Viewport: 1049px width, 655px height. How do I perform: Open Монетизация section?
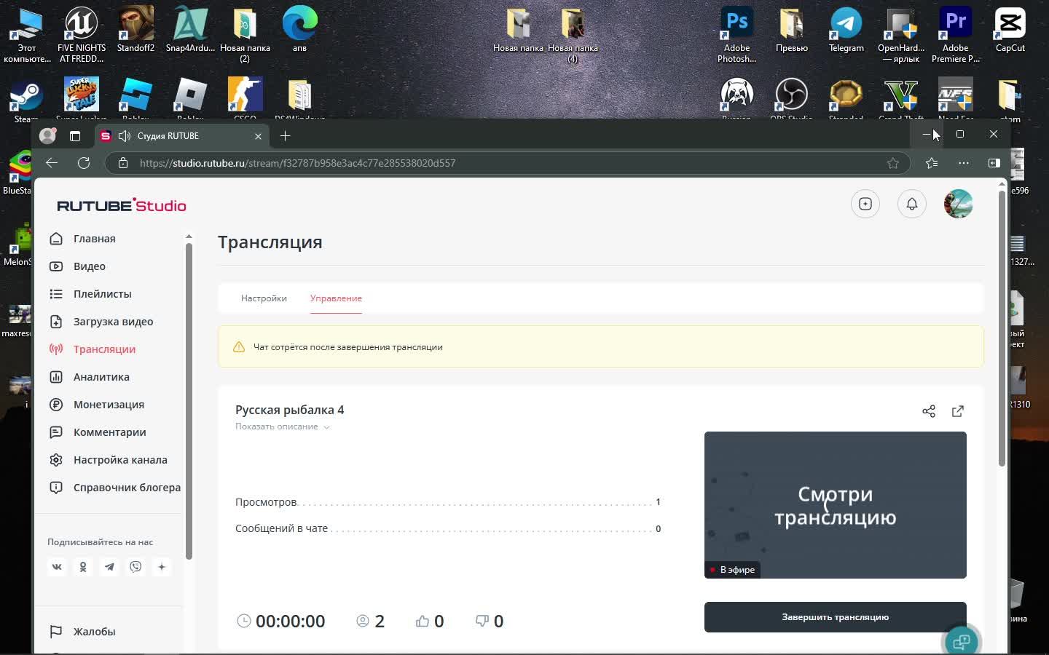pyautogui.click(x=96, y=405)
